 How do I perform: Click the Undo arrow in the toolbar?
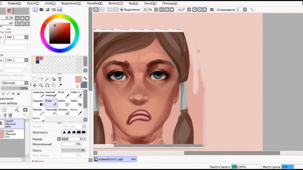pos(96,9)
